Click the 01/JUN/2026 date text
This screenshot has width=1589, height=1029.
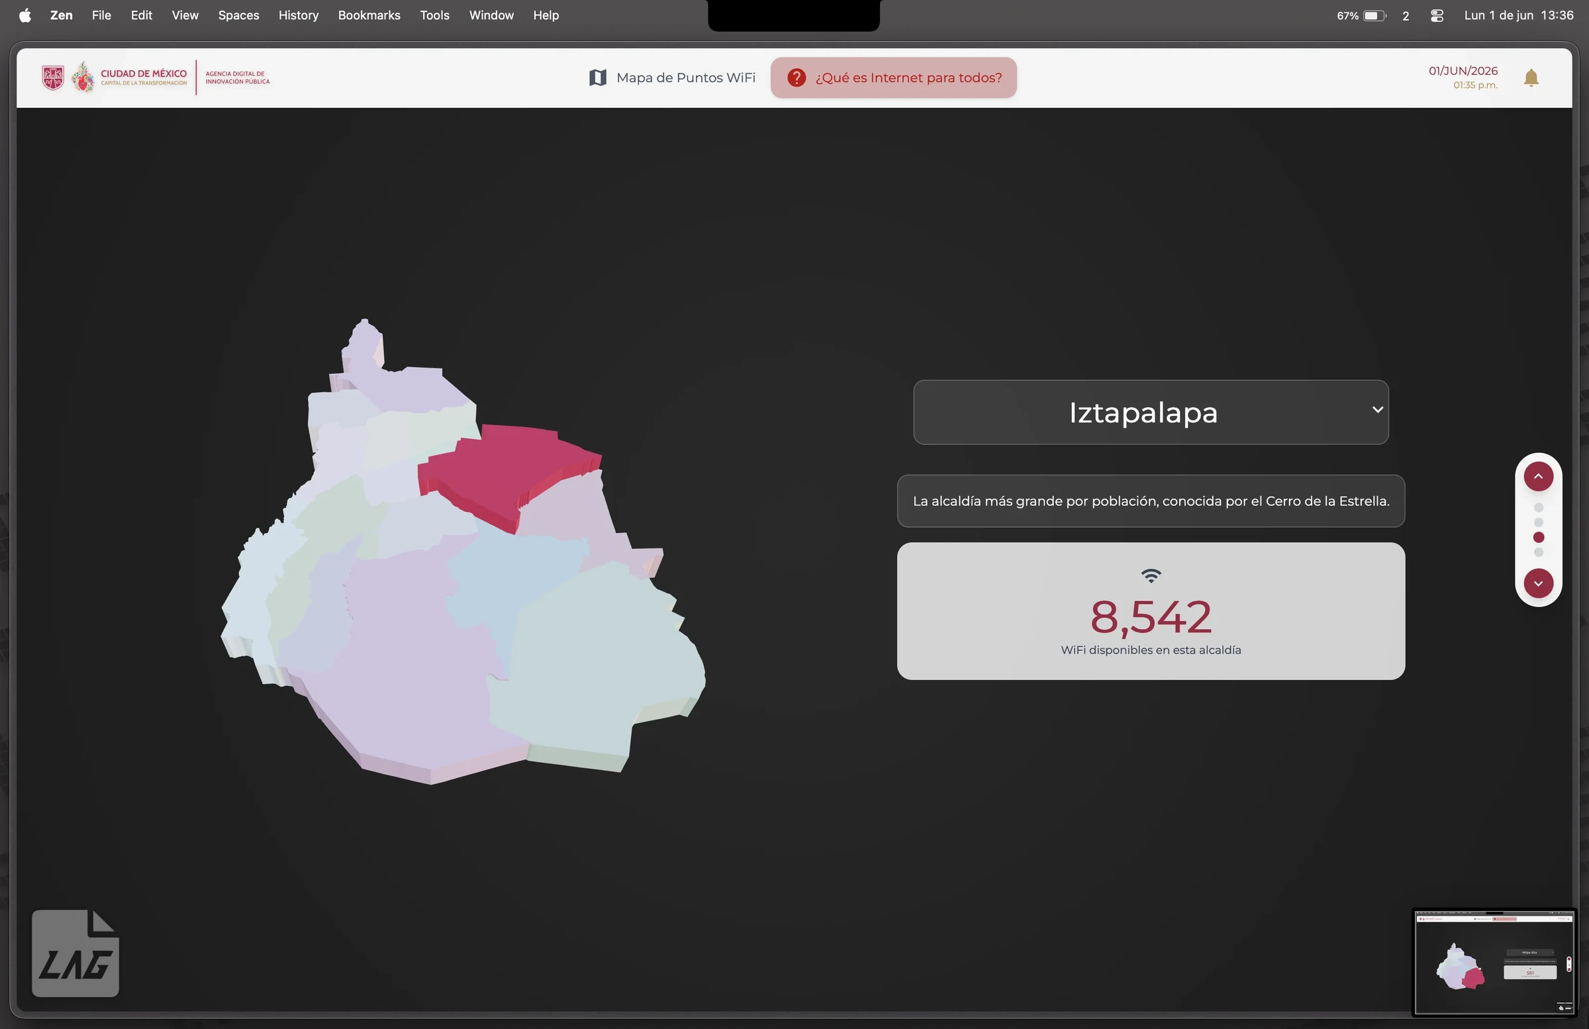tap(1463, 71)
